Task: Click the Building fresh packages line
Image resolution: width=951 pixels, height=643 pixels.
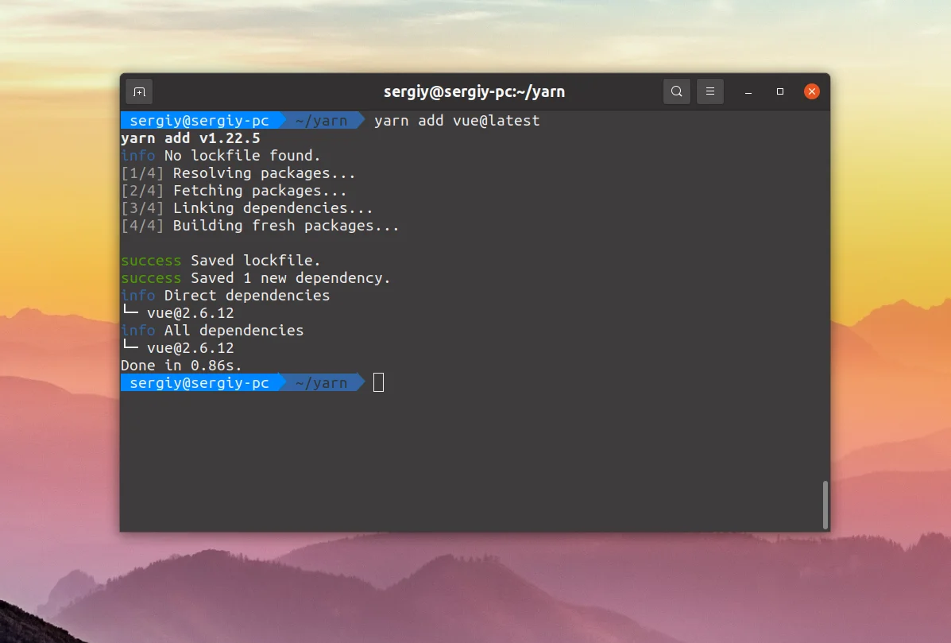Action: coord(260,226)
